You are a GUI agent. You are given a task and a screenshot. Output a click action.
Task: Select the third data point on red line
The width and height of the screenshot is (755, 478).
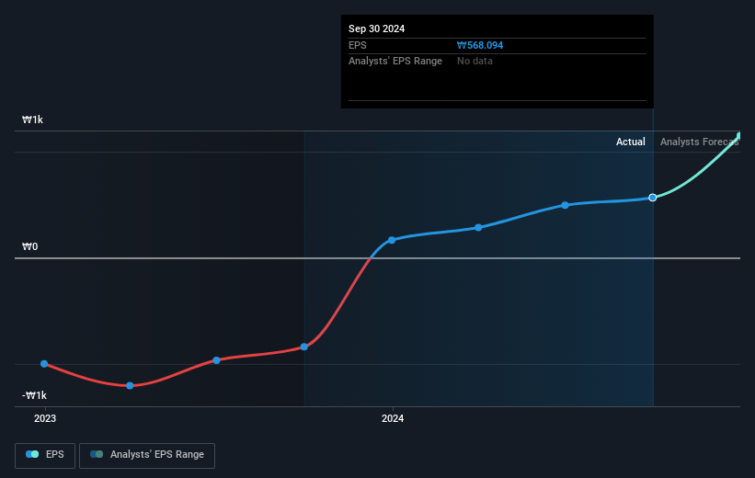(x=216, y=360)
